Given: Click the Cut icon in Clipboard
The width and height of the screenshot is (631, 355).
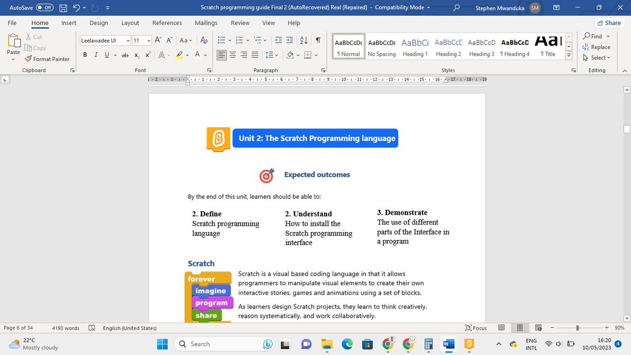Looking at the screenshot, I should pyautogui.click(x=34, y=37).
